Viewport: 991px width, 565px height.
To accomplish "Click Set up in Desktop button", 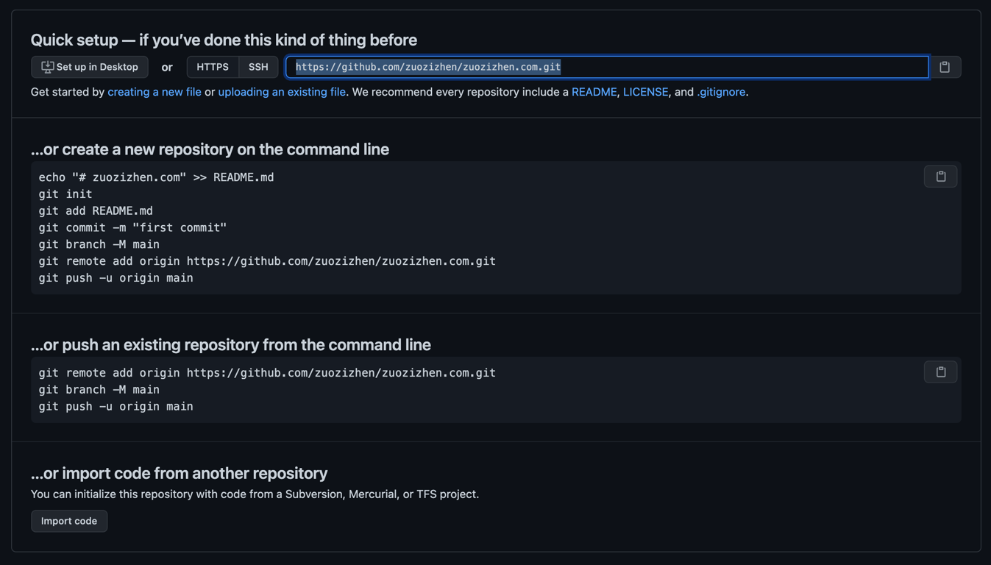I will coord(90,67).
